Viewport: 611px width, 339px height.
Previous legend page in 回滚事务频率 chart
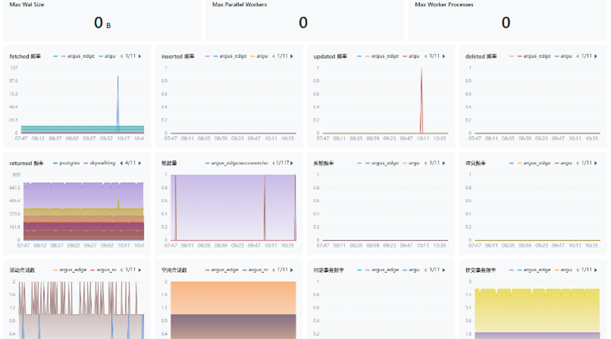tap(425, 270)
